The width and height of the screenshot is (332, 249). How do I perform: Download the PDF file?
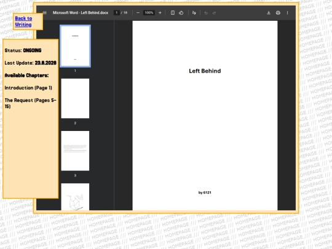pos(269,13)
